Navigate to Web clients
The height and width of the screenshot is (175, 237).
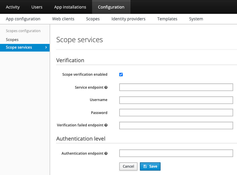[63, 19]
